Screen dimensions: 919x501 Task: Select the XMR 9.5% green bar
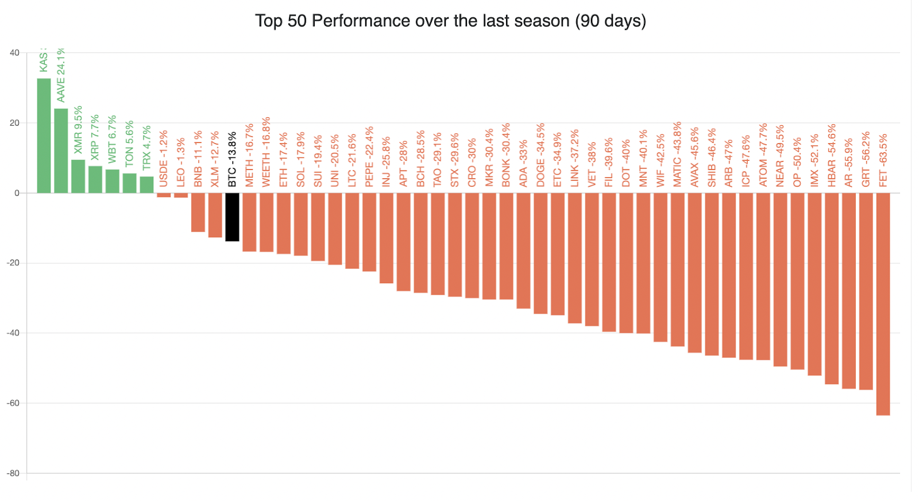pyautogui.click(x=78, y=176)
